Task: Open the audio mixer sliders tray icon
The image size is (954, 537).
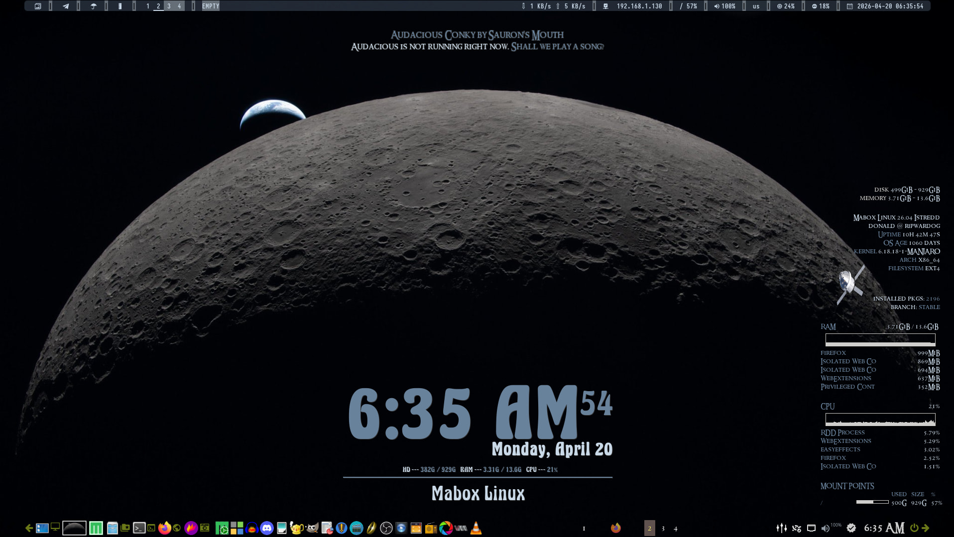Action: (x=782, y=528)
